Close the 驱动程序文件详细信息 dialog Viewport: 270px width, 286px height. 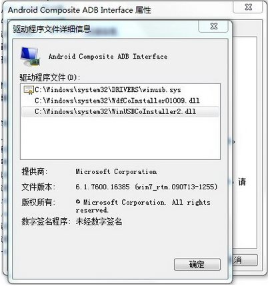pos(213,26)
